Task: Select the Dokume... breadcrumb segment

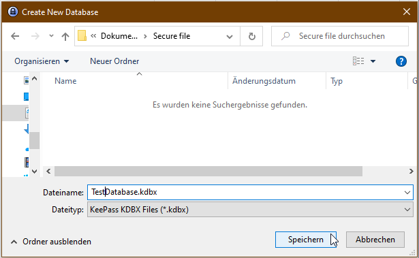Action: [119, 36]
